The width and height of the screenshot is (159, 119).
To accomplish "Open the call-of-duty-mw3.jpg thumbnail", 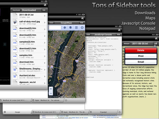I will pos(15,22).
